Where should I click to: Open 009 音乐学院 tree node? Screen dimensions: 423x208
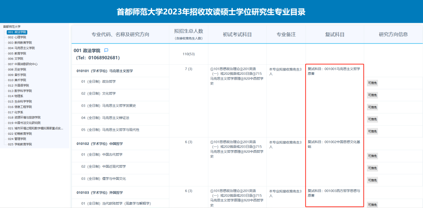(x=17, y=75)
